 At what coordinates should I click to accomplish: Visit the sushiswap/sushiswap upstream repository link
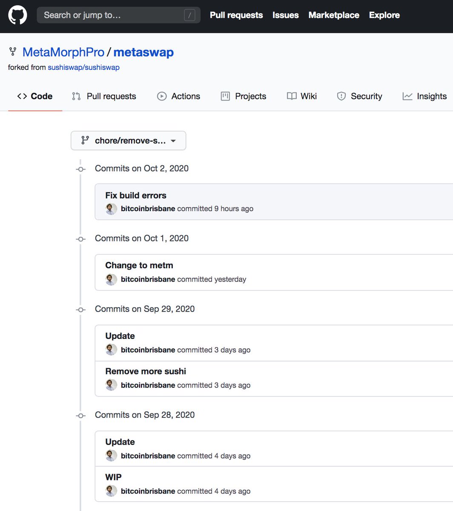84,67
